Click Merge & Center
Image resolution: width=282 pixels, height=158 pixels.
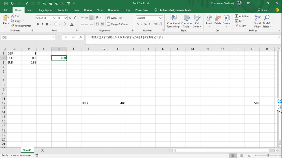click(x=118, y=24)
